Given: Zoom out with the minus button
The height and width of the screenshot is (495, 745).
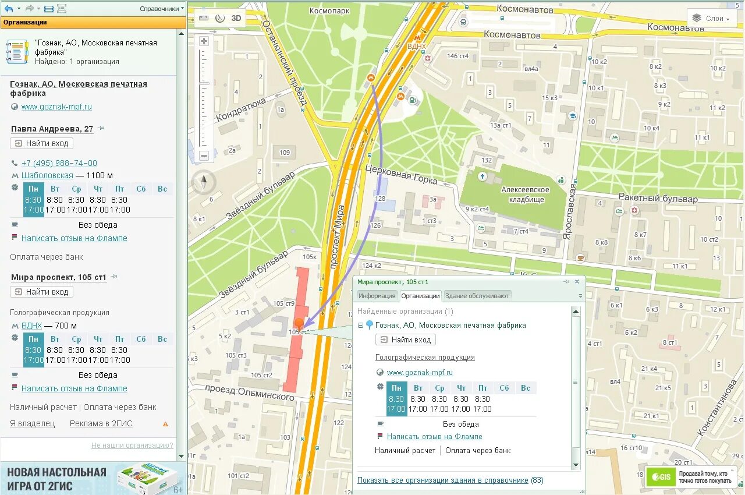Looking at the screenshot, I should [x=204, y=156].
